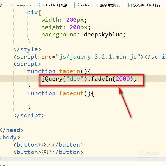
Task: Click the closing brace above </script>
Action: pyautogui.click(x=29, y=108)
